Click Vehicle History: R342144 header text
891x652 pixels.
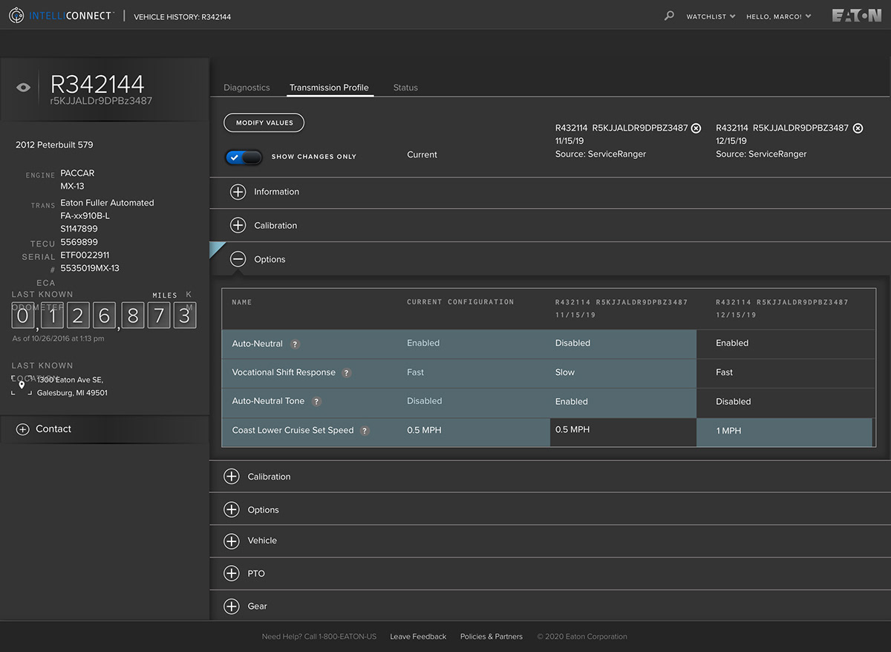[x=182, y=16]
